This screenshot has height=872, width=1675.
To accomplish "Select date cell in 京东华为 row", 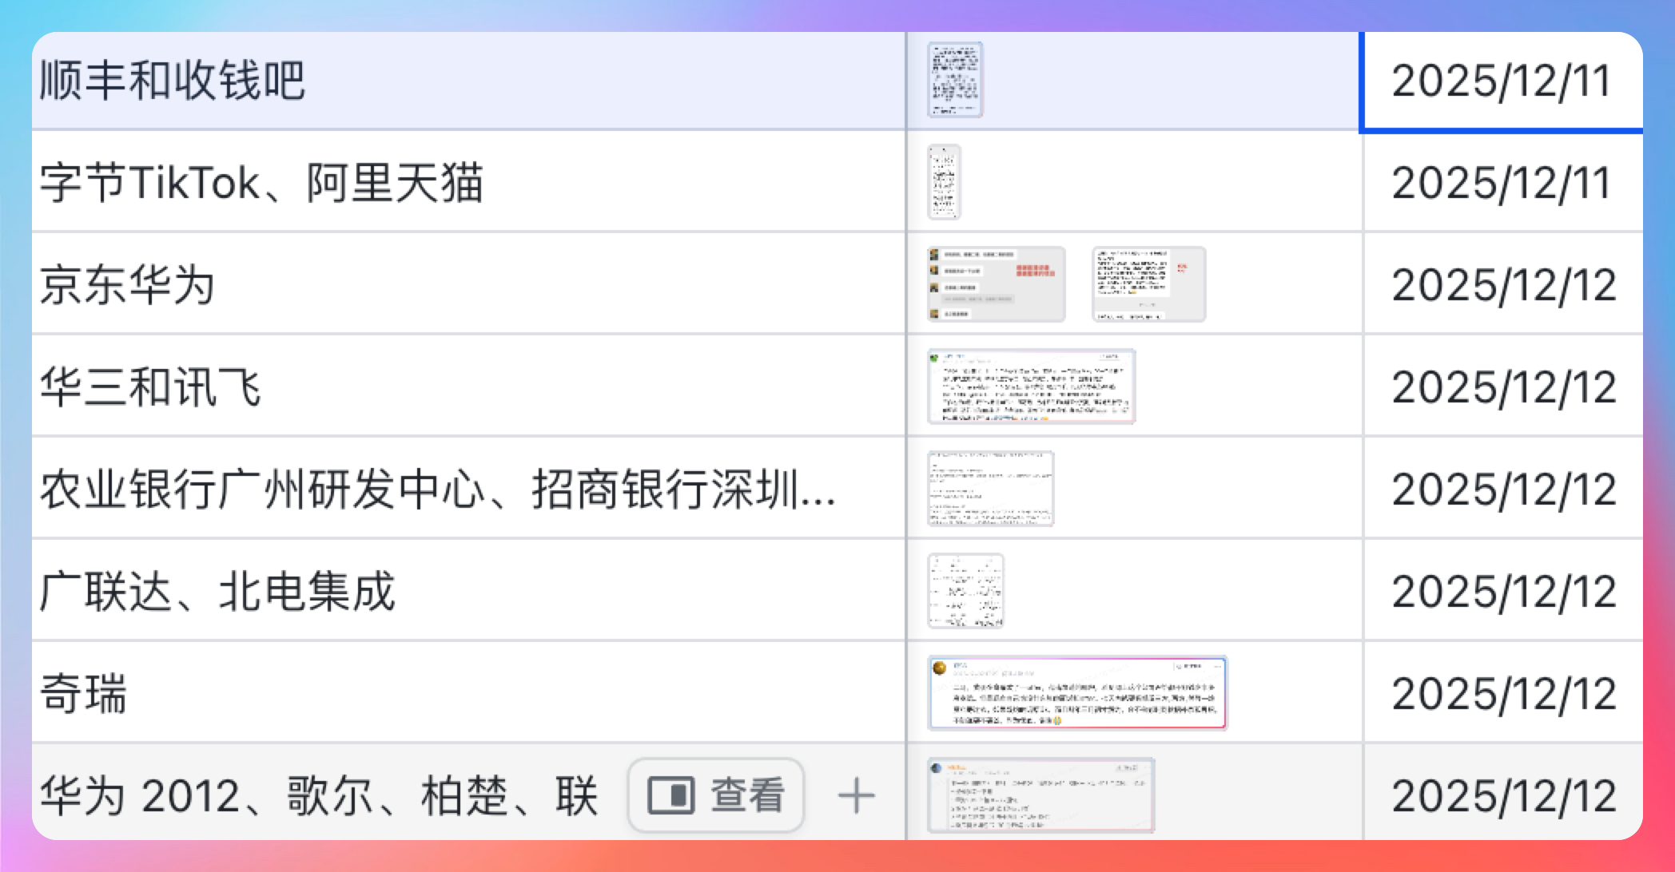I will coord(1502,285).
